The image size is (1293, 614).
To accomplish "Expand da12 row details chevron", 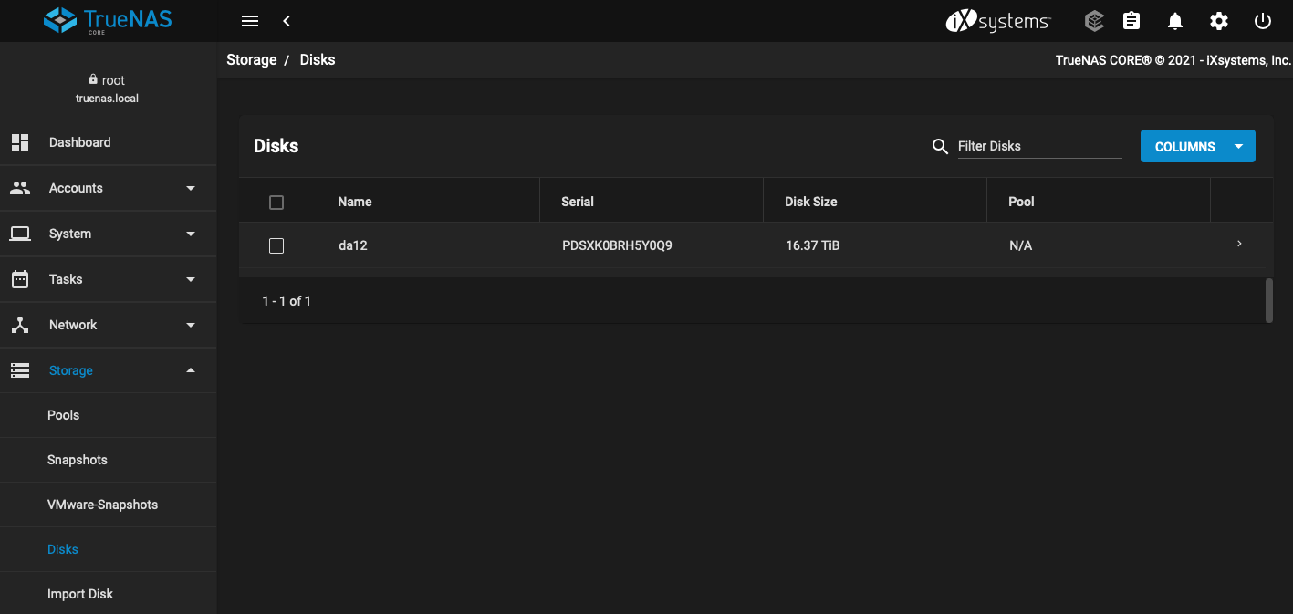I will (1239, 244).
